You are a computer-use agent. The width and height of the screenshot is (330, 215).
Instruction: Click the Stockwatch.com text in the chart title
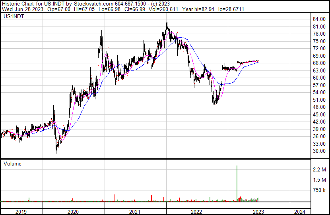click(97, 3)
